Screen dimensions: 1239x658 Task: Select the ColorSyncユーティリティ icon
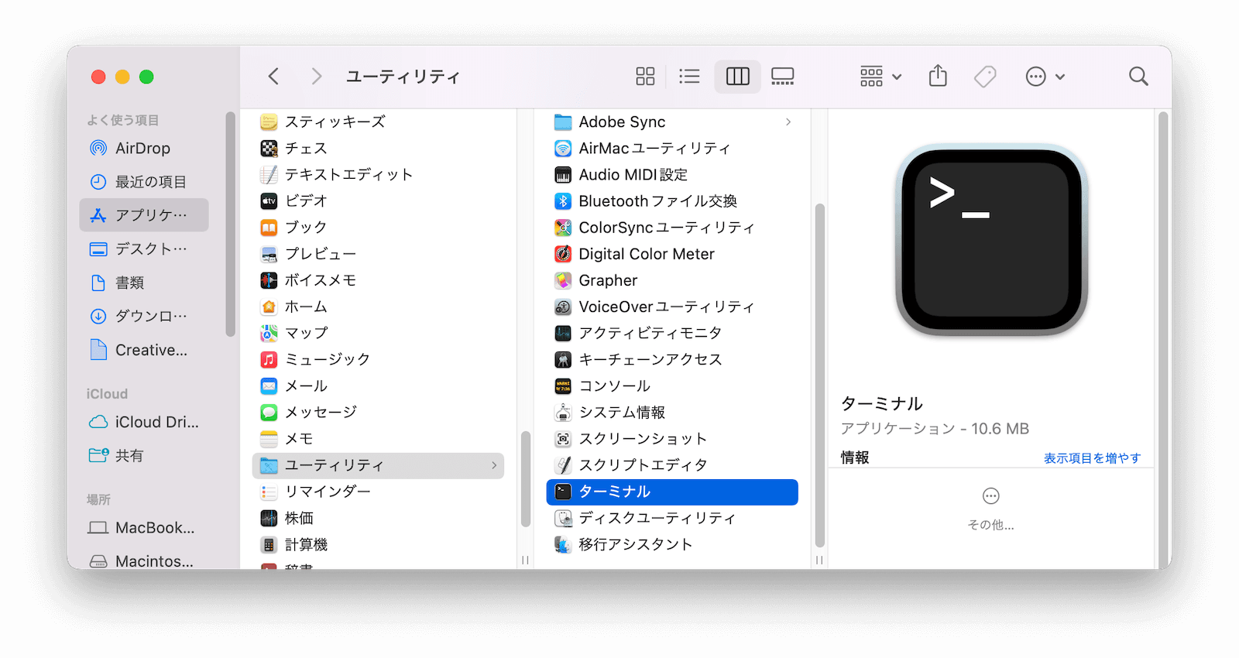[563, 227]
